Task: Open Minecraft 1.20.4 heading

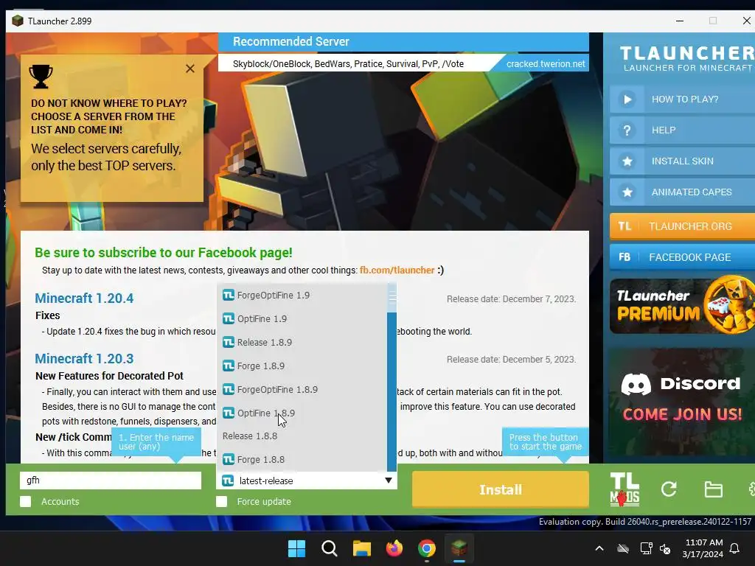Action: pyautogui.click(x=84, y=298)
